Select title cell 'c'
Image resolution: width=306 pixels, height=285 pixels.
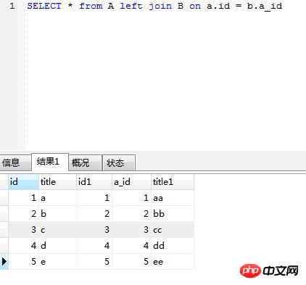(x=57, y=230)
